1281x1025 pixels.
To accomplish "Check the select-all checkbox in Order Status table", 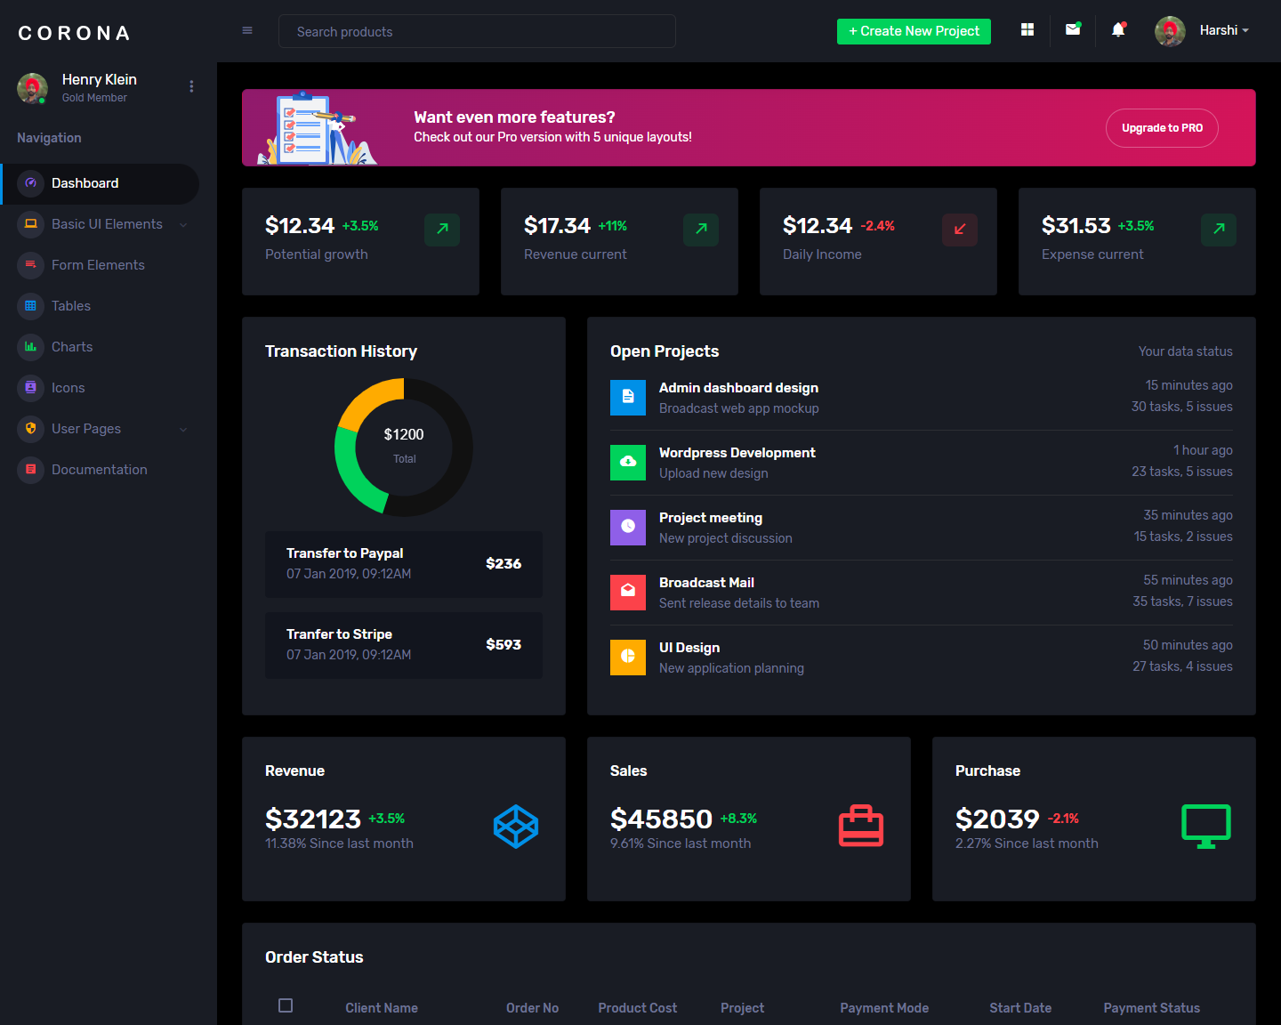I will tap(286, 1005).
